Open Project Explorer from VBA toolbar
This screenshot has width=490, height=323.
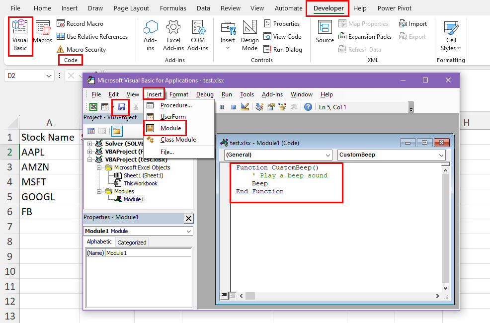coord(259,107)
